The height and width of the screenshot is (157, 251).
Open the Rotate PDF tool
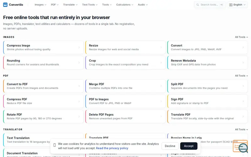[x=43, y=116]
